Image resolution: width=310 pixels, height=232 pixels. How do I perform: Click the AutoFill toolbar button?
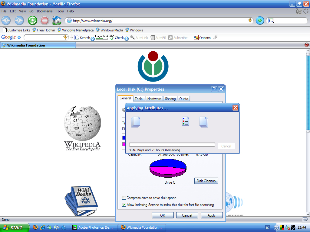(x=158, y=37)
